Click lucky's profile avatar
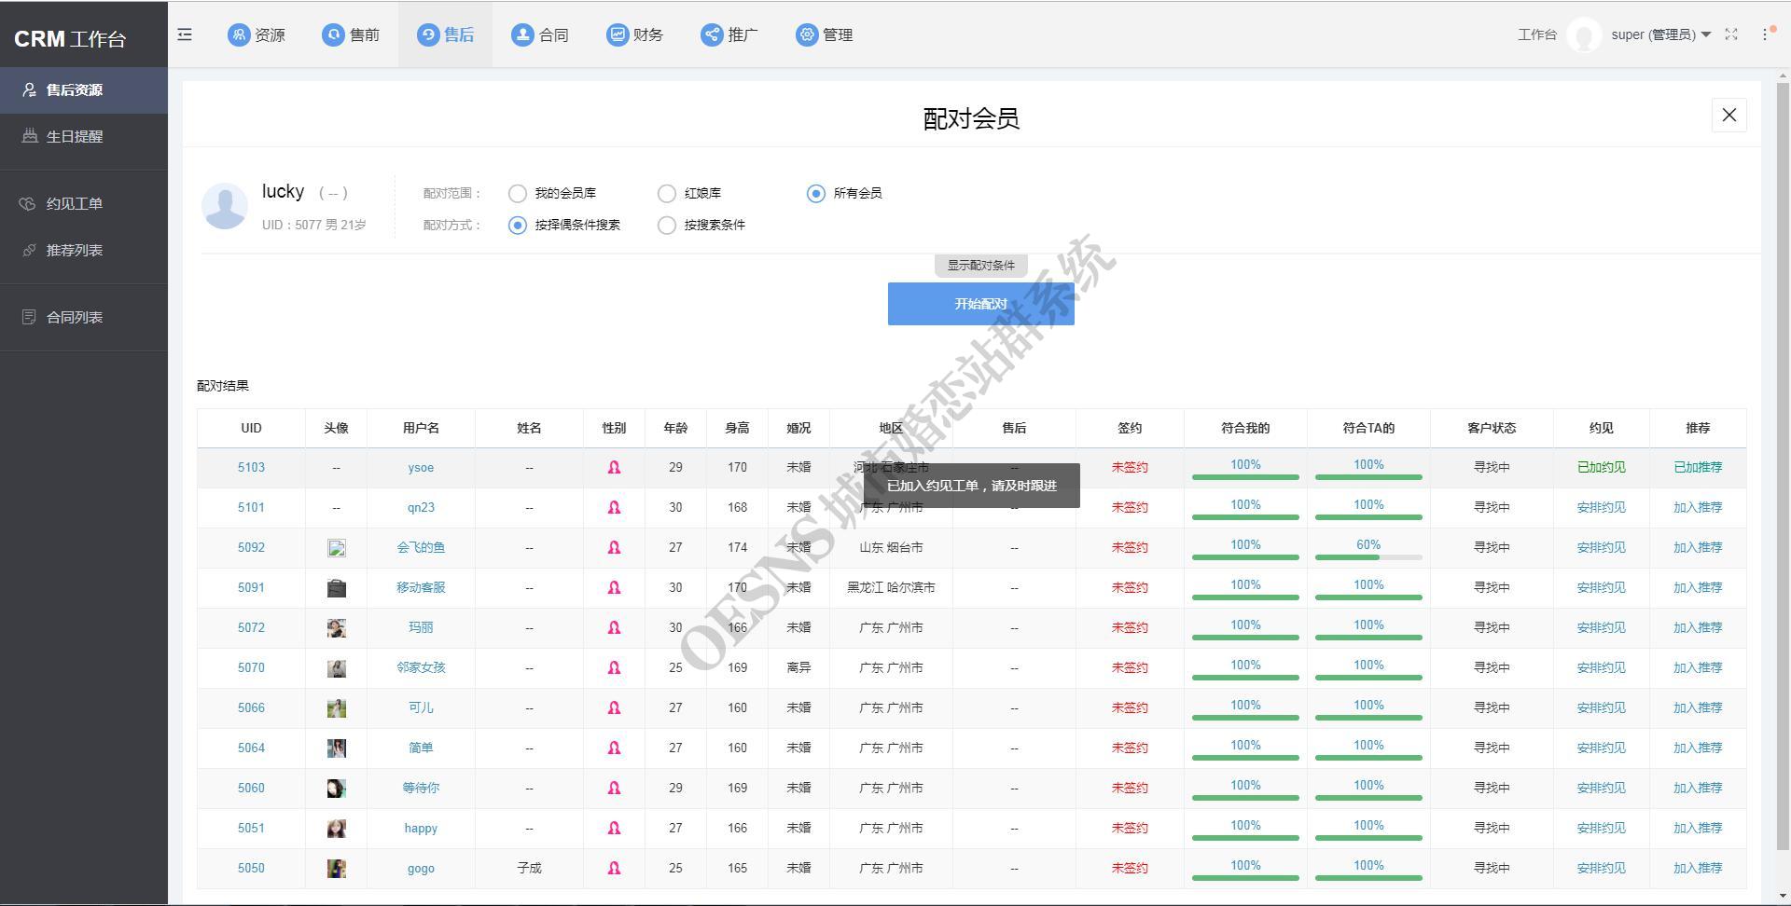The width and height of the screenshot is (1791, 906). [x=225, y=206]
